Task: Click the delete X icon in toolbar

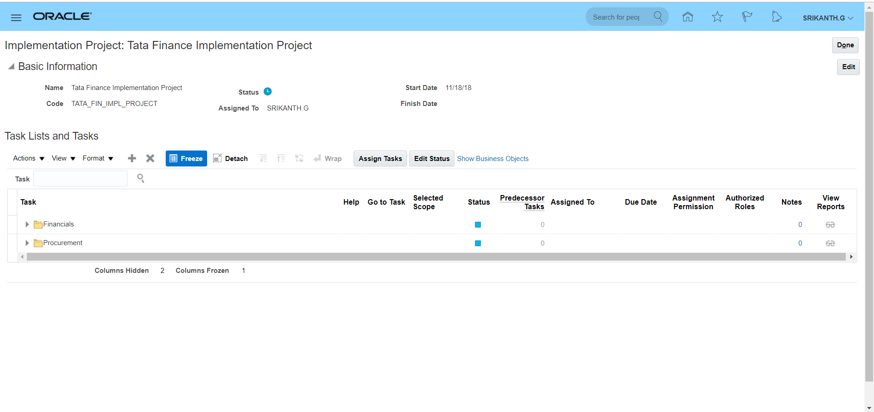Action: pyautogui.click(x=150, y=158)
